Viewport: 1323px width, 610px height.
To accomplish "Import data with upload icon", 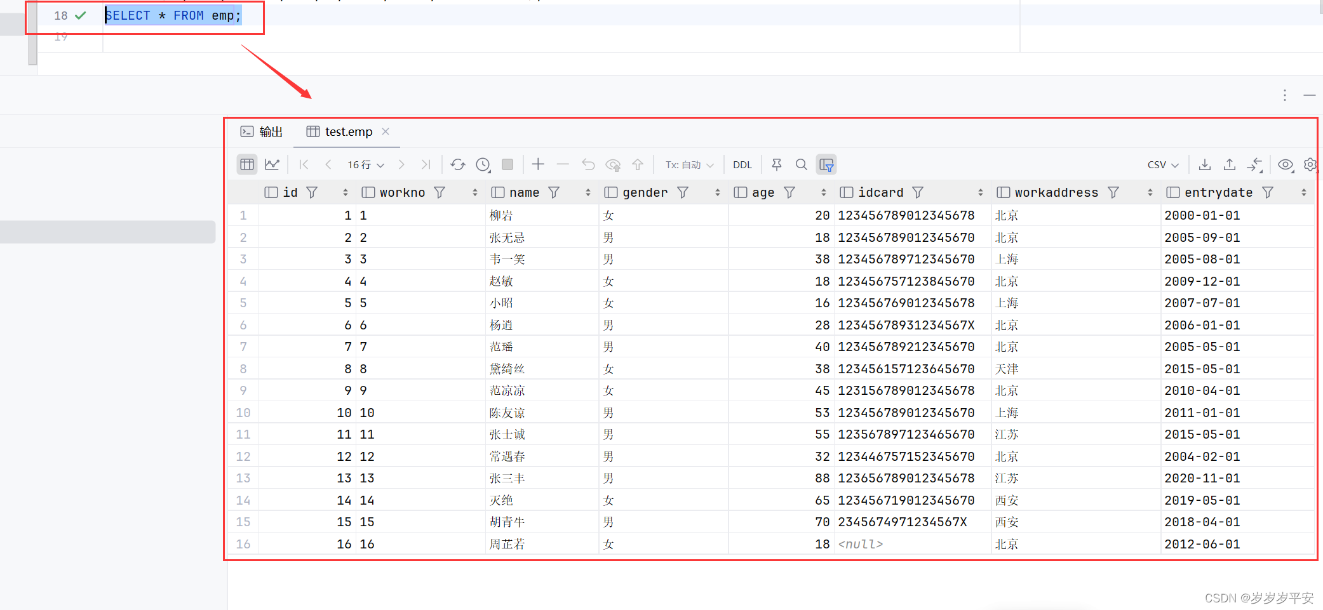I will (1230, 164).
